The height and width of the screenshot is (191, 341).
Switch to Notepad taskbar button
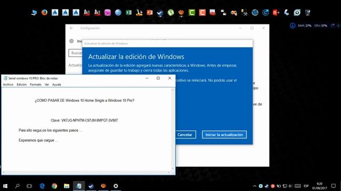(79, 186)
